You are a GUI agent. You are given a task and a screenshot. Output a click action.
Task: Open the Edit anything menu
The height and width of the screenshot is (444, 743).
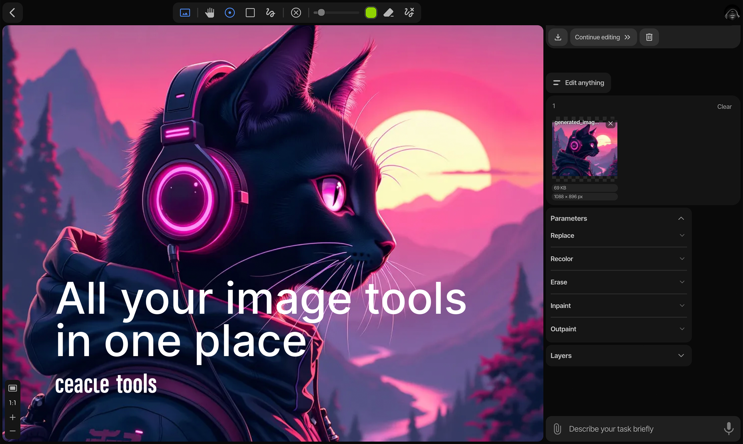[x=578, y=83]
